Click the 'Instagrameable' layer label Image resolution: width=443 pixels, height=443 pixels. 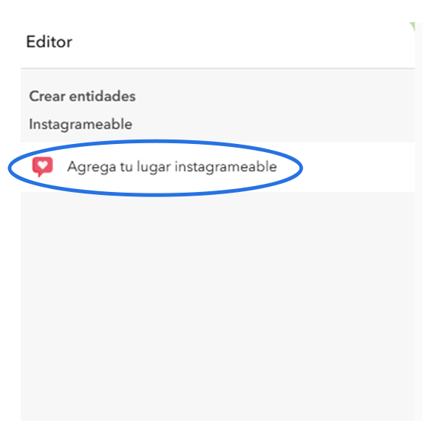[80, 124]
